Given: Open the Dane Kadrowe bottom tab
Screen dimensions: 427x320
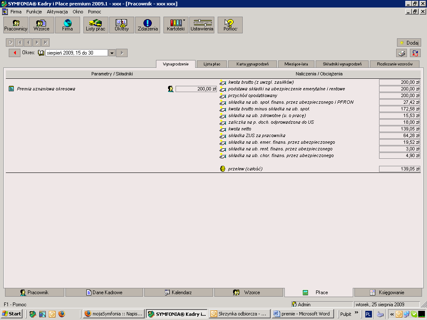Looking at the screenshot, I should pos(104,292).
